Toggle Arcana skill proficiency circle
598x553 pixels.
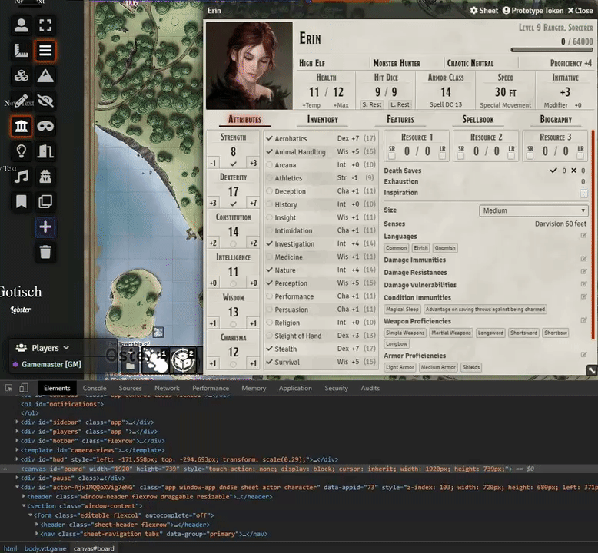tap(269, 164)
